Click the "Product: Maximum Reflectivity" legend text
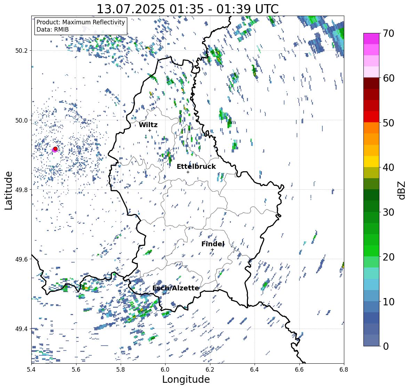 (x=81, y=22)
